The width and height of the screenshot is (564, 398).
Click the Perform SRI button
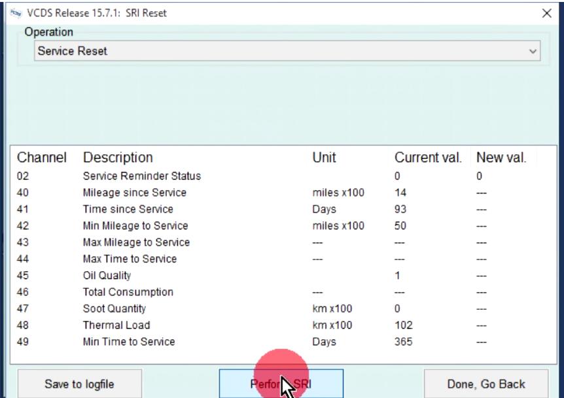(281, 383)
